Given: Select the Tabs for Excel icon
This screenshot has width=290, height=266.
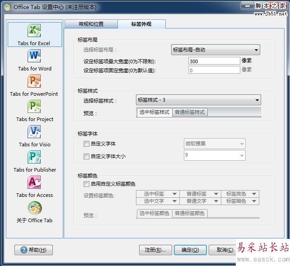Looking at the screenshot, I should point(34,31).
